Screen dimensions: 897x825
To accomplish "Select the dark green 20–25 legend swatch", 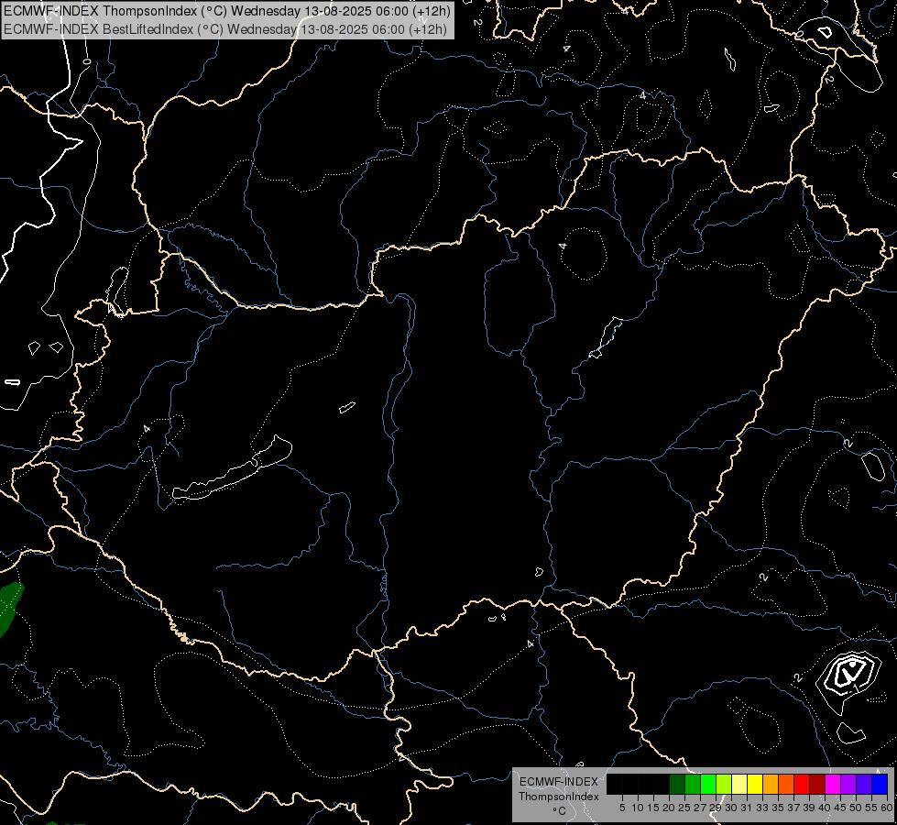I will [x=677, y=784].
